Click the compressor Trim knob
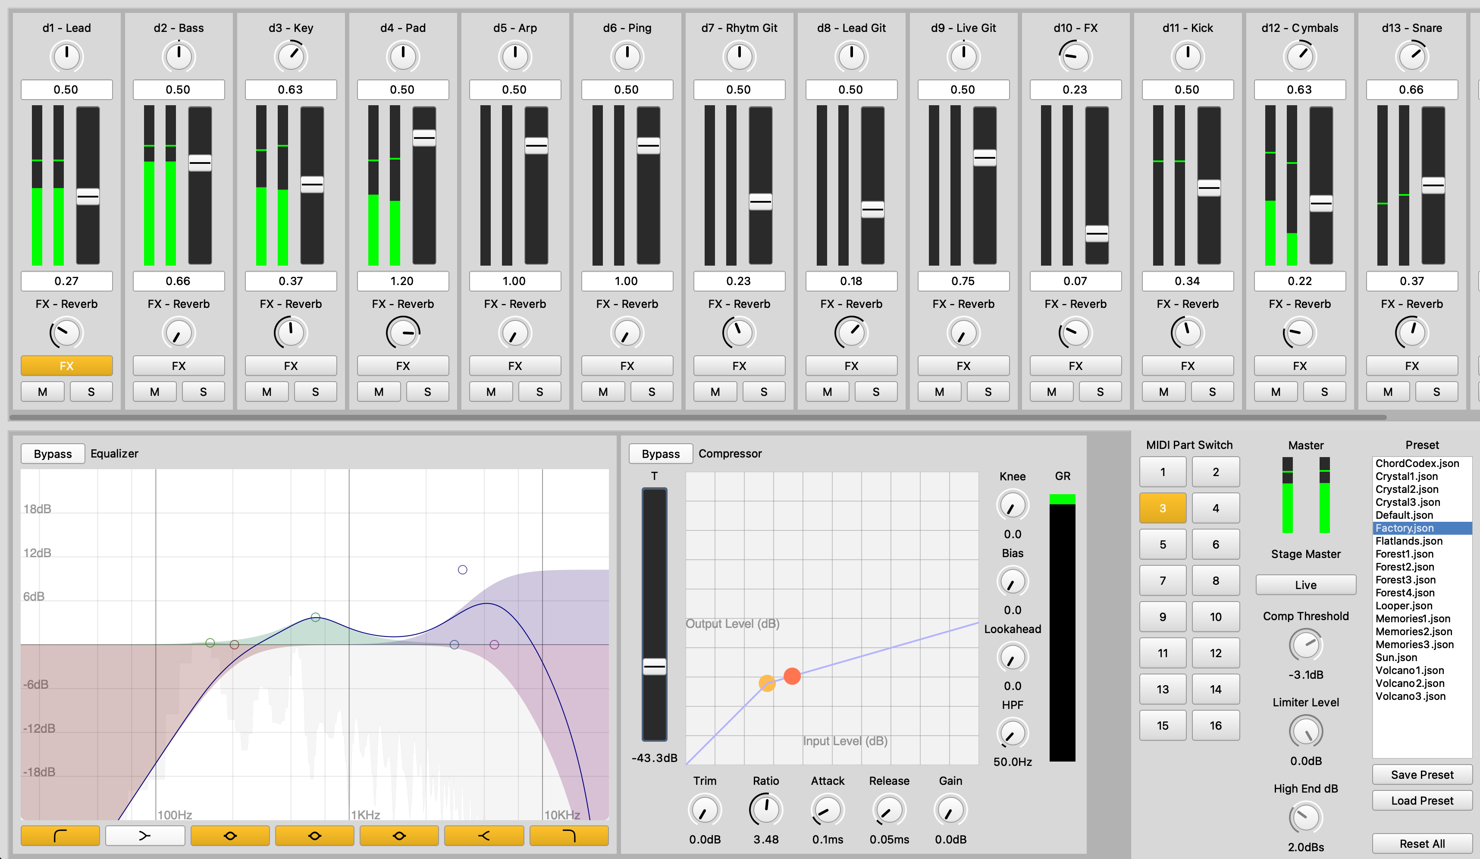Viewport: 1480px width, 859px height. [x=705, y=810]
